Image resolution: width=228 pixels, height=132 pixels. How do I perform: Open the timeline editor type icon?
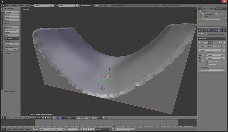[4, 129]
